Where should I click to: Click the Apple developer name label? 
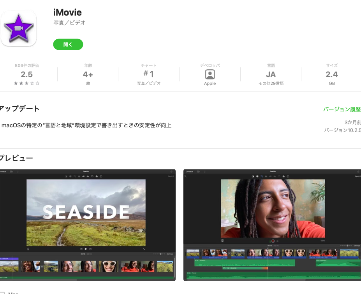coord(210,83)
